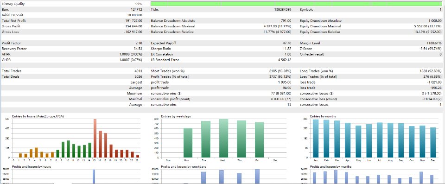The width and height of the screenshot is (445, 184).
Task: Select the value 13.12% (5 552.00)
Action: pyautogui.click(x=428, y=32)
